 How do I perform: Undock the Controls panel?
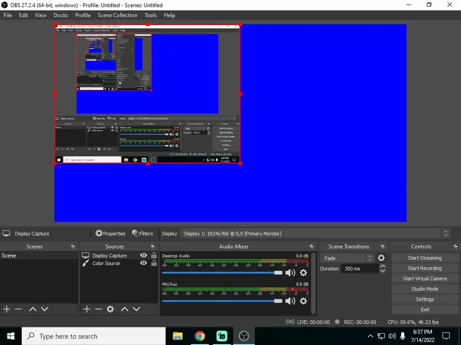(456, 247)
